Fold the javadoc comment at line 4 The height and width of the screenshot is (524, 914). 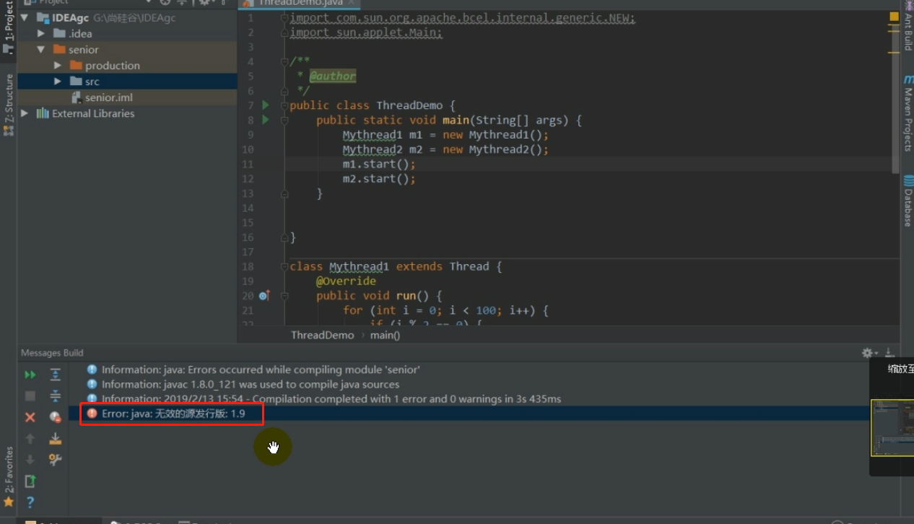click(284, 61)
